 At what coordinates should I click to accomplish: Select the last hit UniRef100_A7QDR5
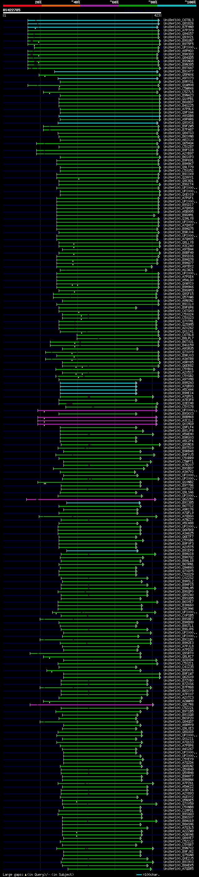click(178, 869)
